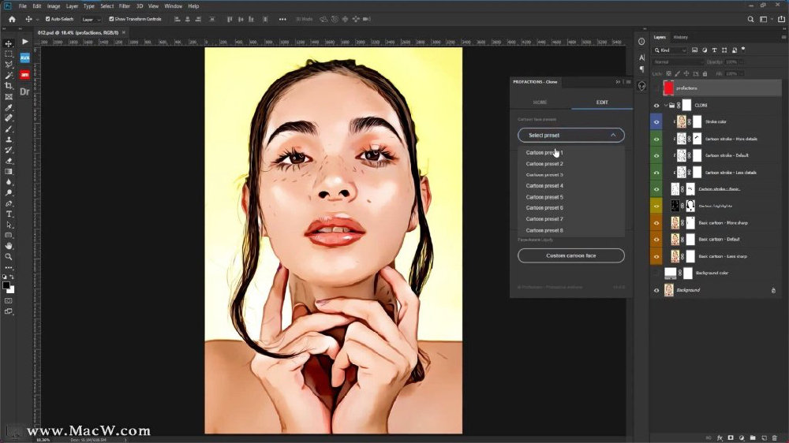The width and height of the screenshot is (789, 443).
Task: Open the layer Fill dropdown arrow
Action: [x=742, y=73]
